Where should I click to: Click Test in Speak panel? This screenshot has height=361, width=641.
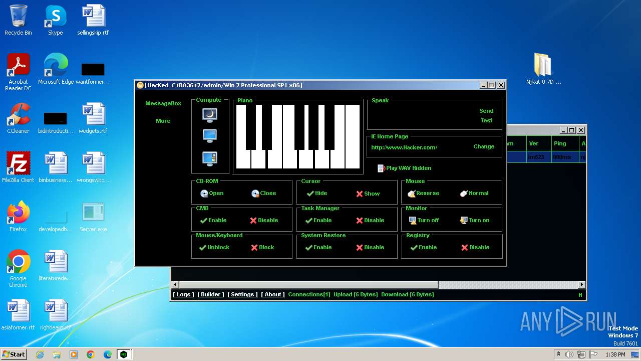click(x=486, y=120)
